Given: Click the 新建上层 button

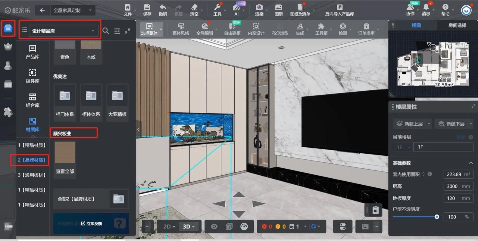Looking at the screenshot, I should click(x=410, y=124).
